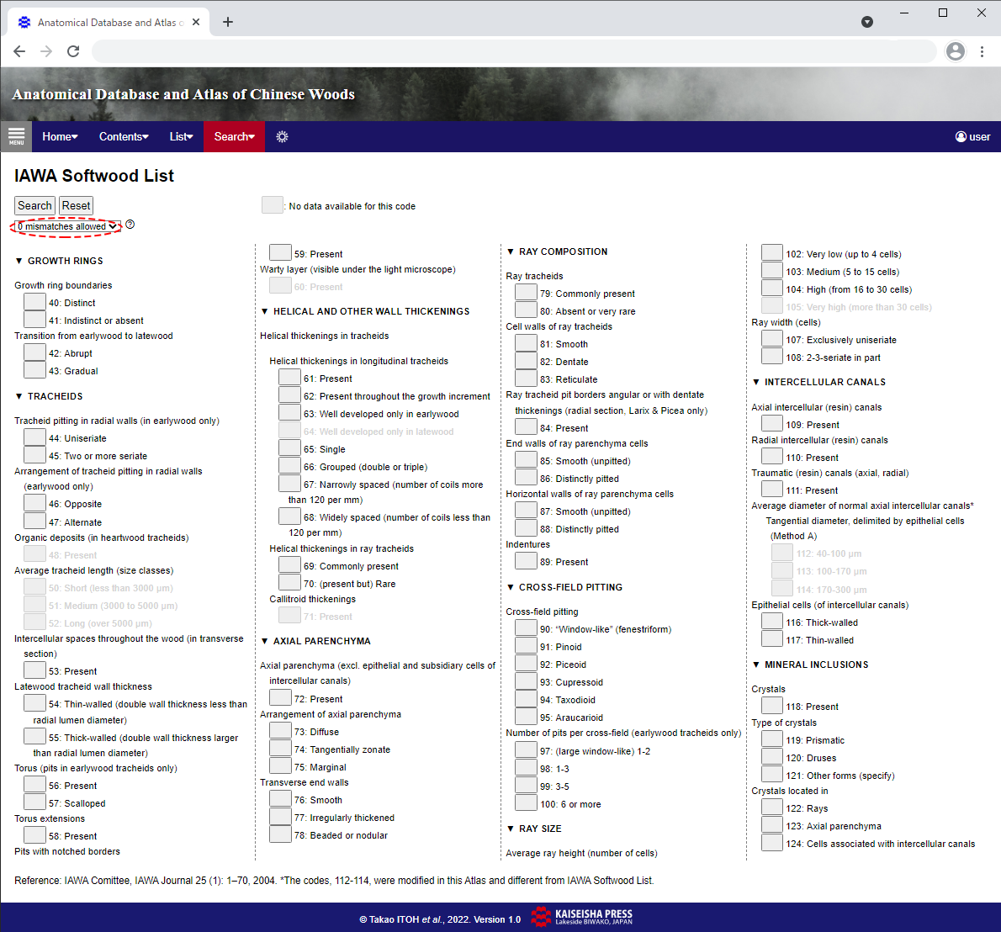Open the Search menu
The image size is (1001, 932).
(x=235, y=136)
